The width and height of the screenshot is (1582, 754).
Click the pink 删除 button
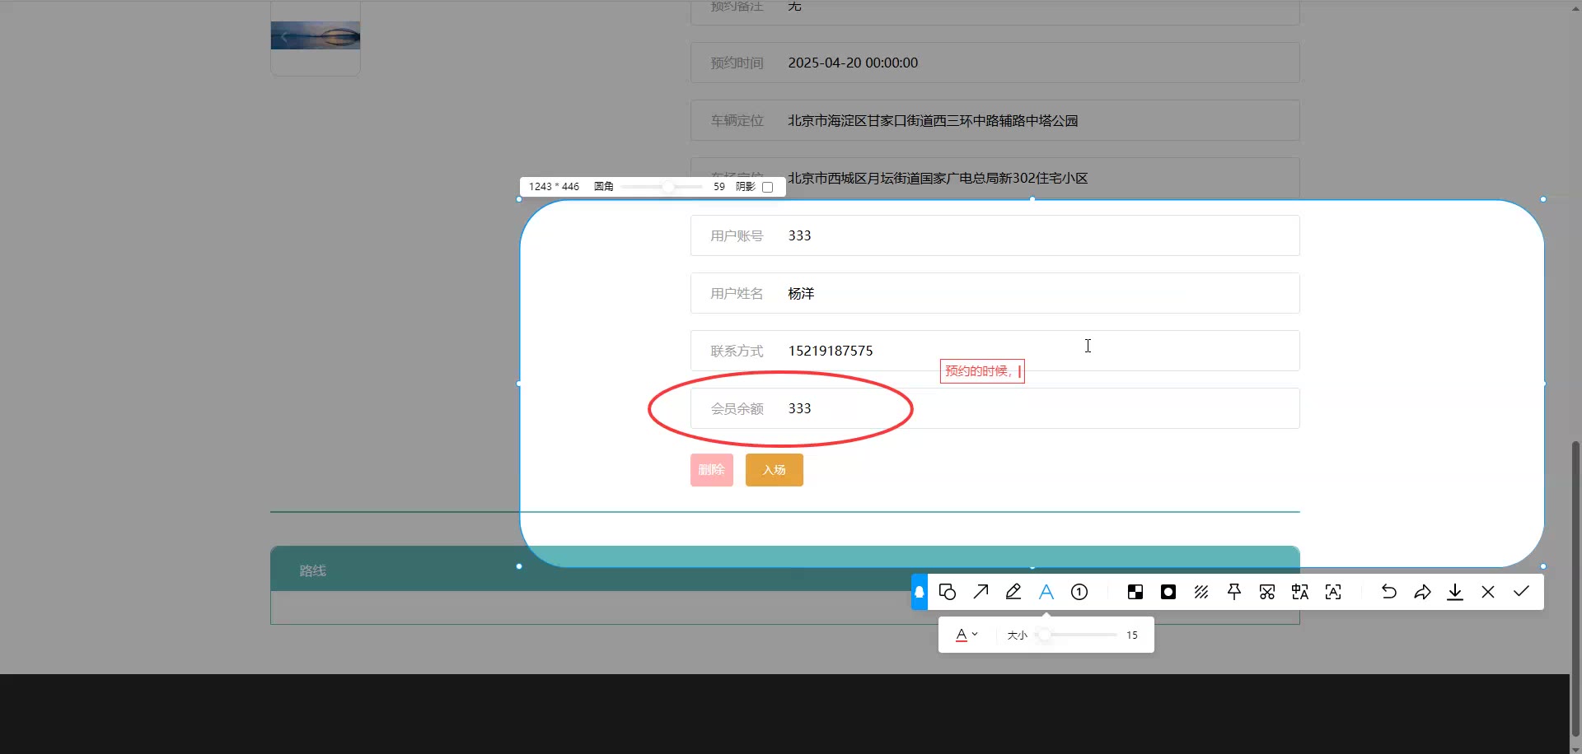pos(711,470)
